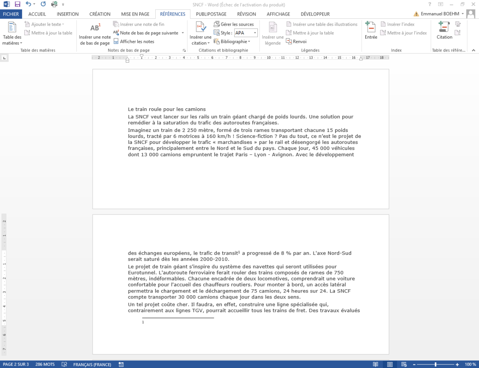Click the tab stop selector beside the ruler
The height and width of the screenshot is (368, 479).
click(x=4, y=58)
